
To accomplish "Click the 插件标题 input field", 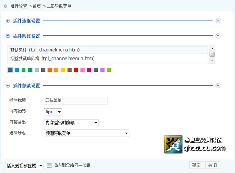I will coord(76,101).
